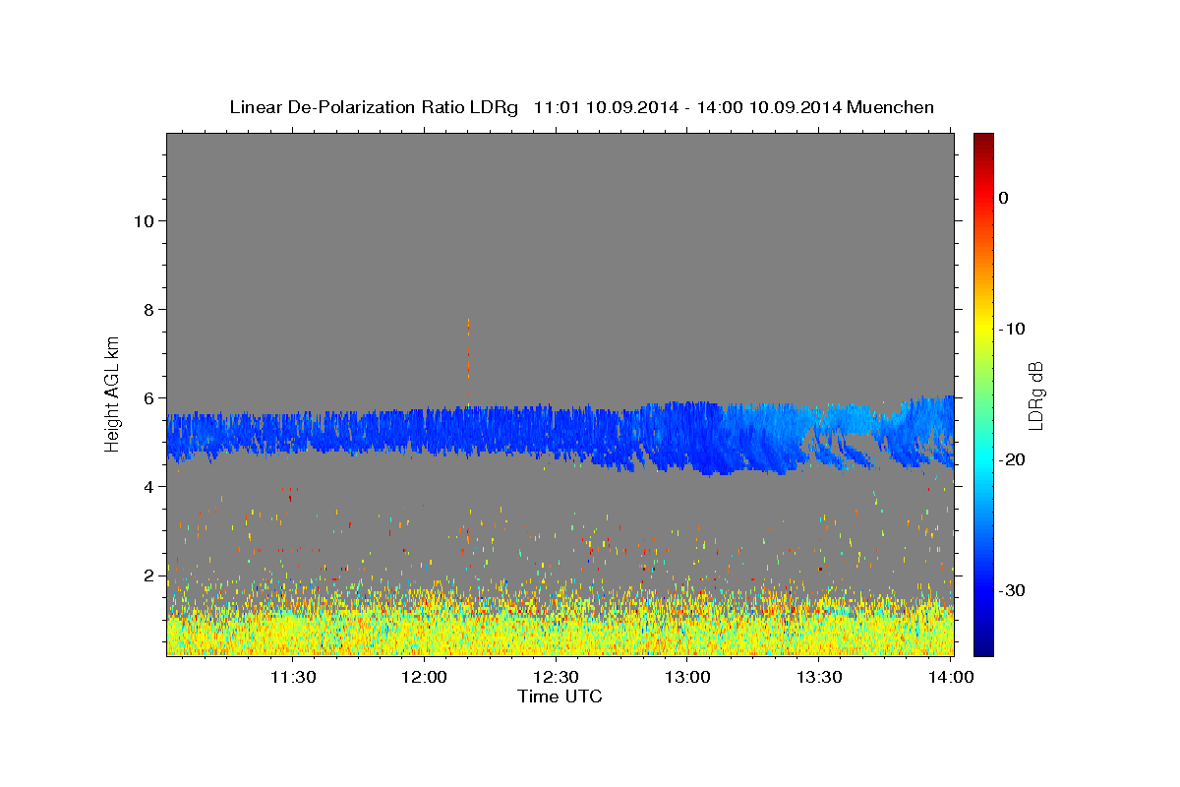
Task: Click the height axis value 6
Action: pos(149,397)
